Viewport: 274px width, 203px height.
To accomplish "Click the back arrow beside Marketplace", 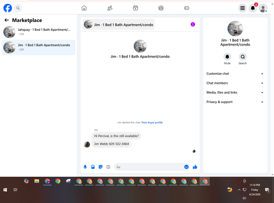I will click(7, 20).
